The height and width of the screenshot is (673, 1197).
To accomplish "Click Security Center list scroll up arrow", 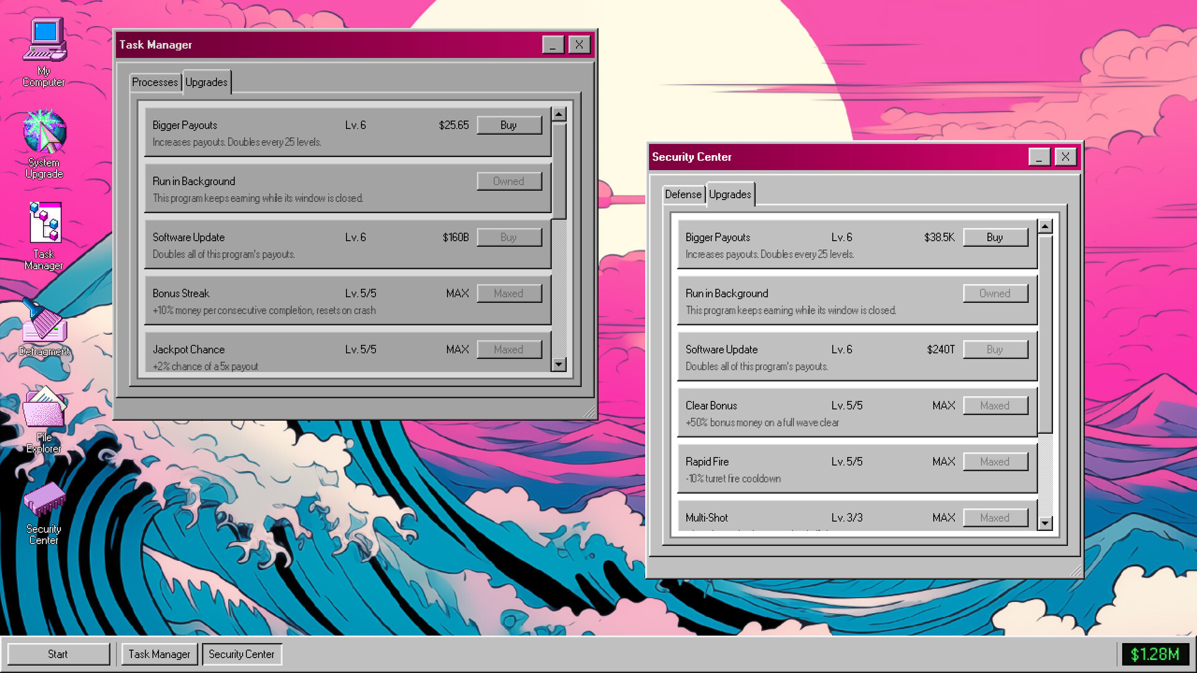I will (1046, 226).
